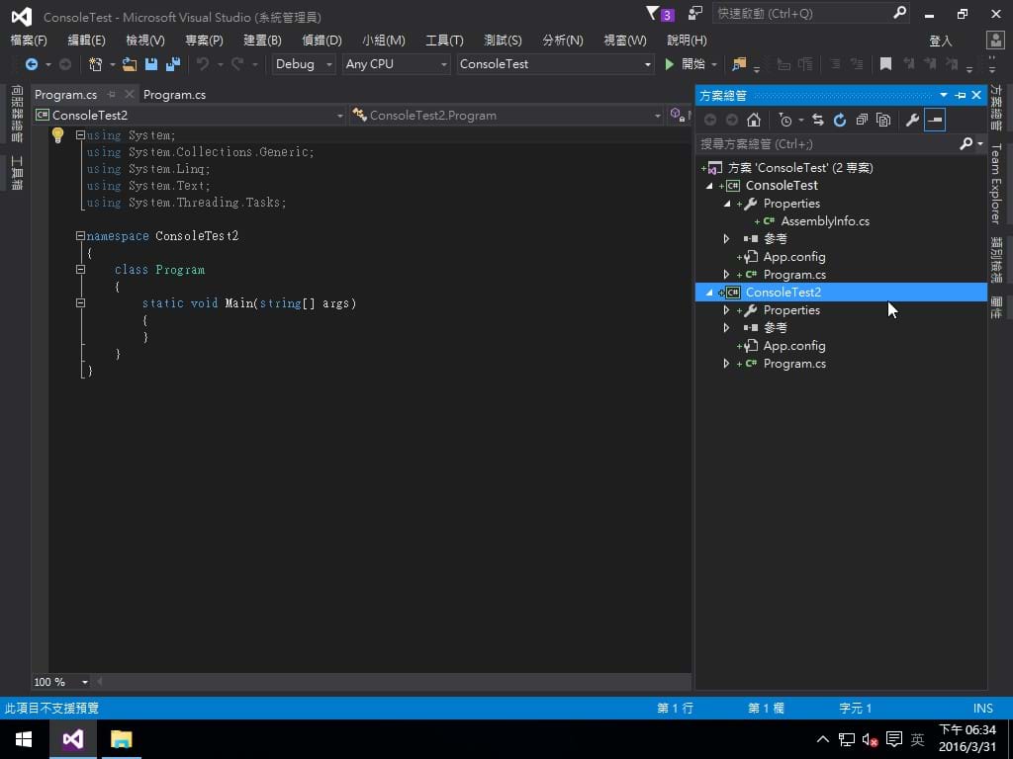Open the 編輯(E) menu
The height and width of the screenshot is (759, 1013).
(87, 40)
